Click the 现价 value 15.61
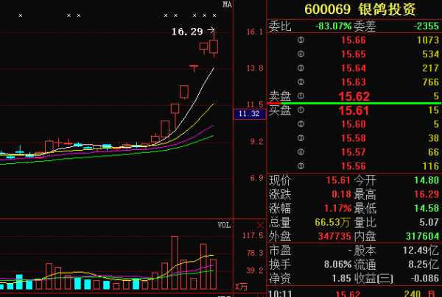 tap(338, 180)
